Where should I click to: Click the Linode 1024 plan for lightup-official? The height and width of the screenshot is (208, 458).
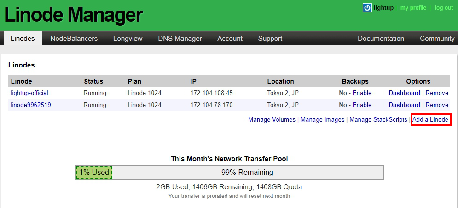point(144,93)
